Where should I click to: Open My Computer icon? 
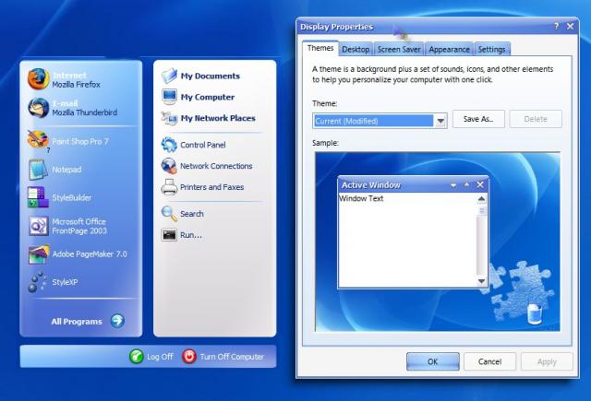[169, 97]
